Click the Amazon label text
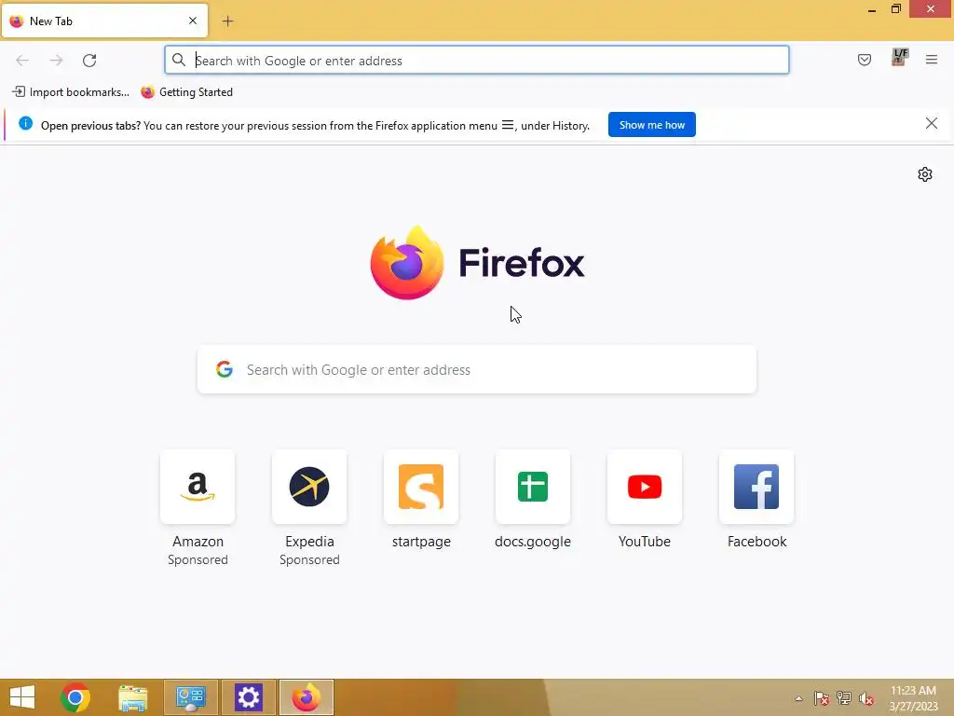Screen dimensions: 954x716 pos(198,542)
